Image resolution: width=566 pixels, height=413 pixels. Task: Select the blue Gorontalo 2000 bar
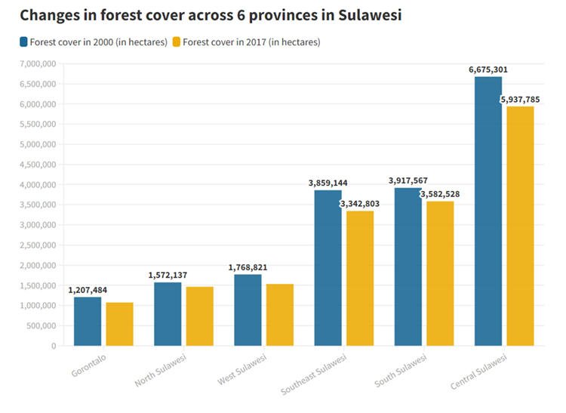tap(88, 321)
